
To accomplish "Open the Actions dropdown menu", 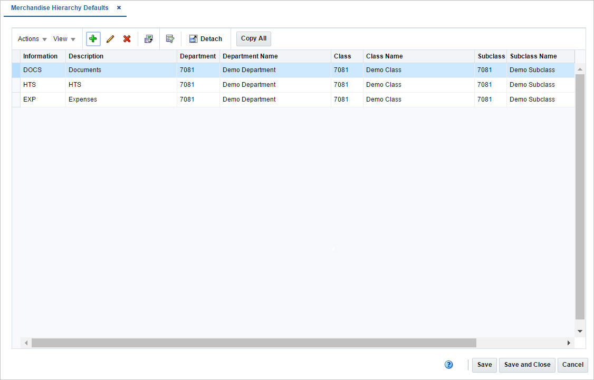I will pos(32,39).
